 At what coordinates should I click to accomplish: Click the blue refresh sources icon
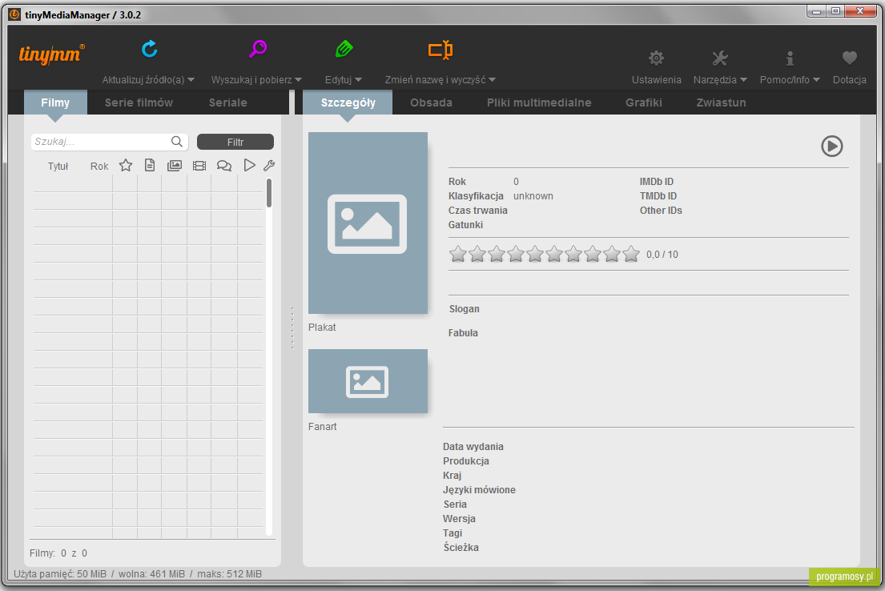click(150, 49)
